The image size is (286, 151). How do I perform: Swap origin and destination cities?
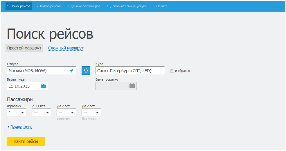click(x=86, y=71)
